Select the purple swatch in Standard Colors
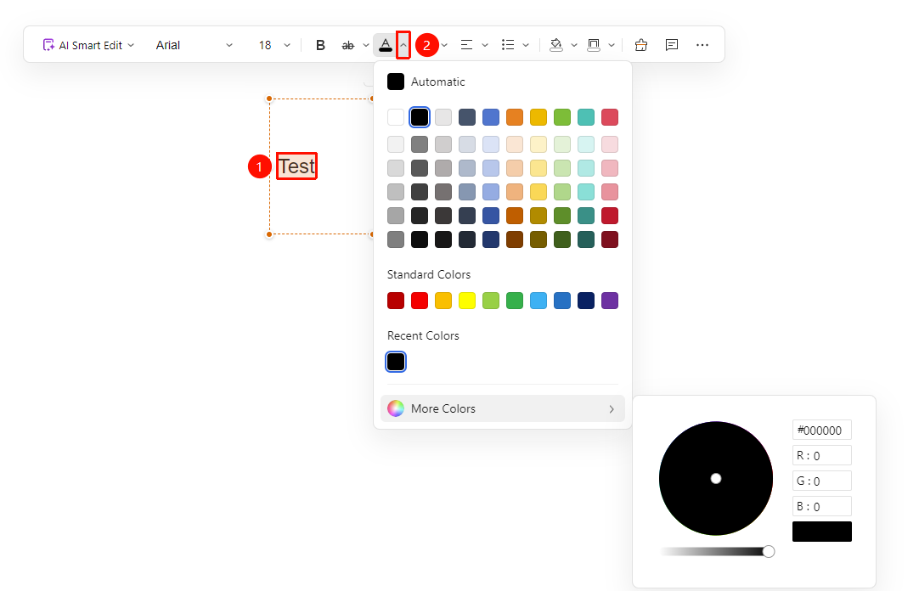The width and height of the screenshot is (919, 591). click(x=610, y=301)
